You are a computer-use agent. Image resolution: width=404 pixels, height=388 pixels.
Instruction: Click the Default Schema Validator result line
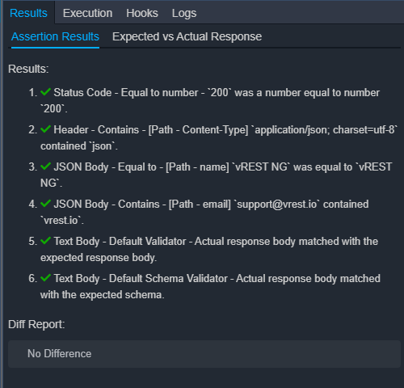[210, 286]
